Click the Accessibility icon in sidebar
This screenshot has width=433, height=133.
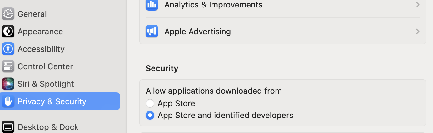[8, 49]
